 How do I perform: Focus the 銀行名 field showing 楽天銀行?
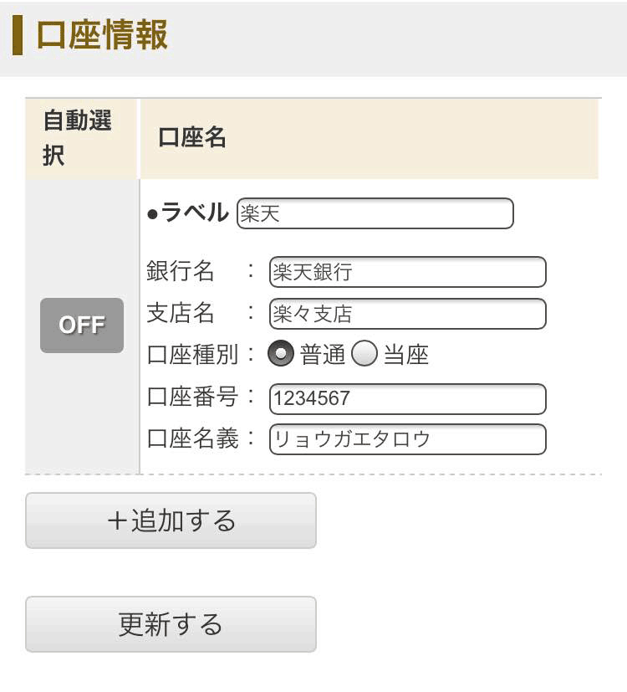407,272
